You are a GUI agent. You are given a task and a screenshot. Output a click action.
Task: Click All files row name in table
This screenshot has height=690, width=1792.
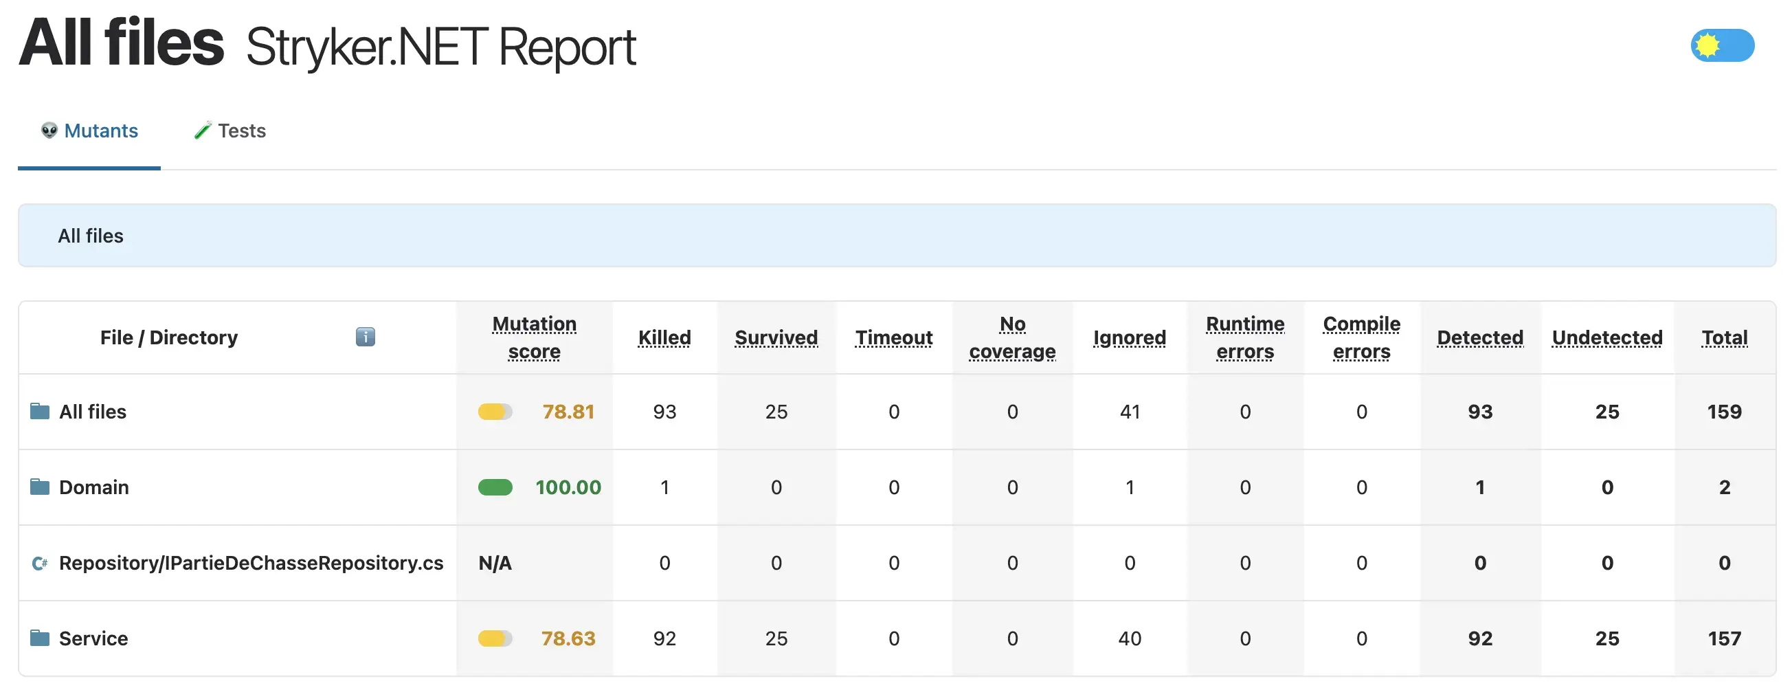click(93, 412)
